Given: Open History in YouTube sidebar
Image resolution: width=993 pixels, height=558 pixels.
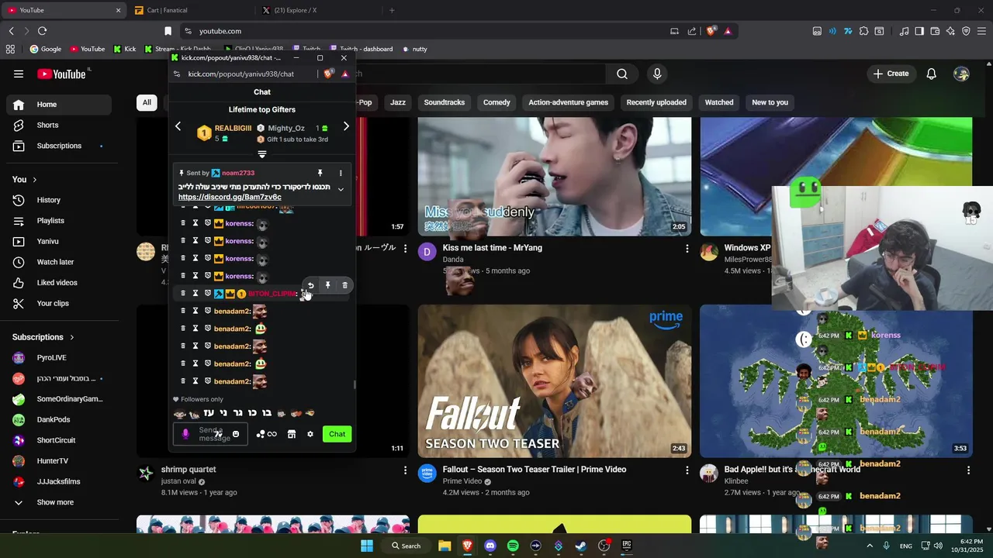Looking at the screenshot, I should tap(59, 200).
